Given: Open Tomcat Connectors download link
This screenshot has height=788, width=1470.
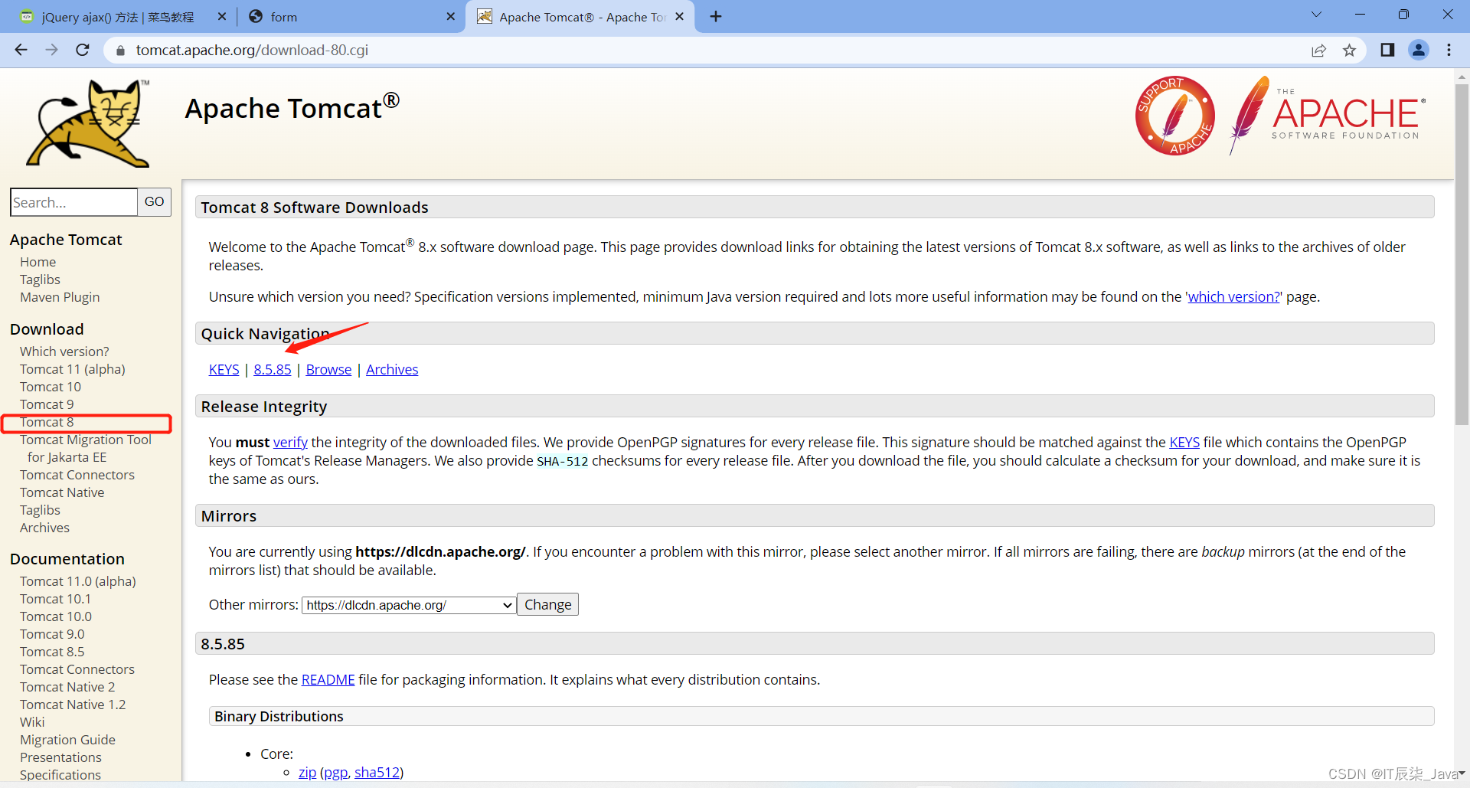Looking at the screenshot, I should click(x=77, y=475).
